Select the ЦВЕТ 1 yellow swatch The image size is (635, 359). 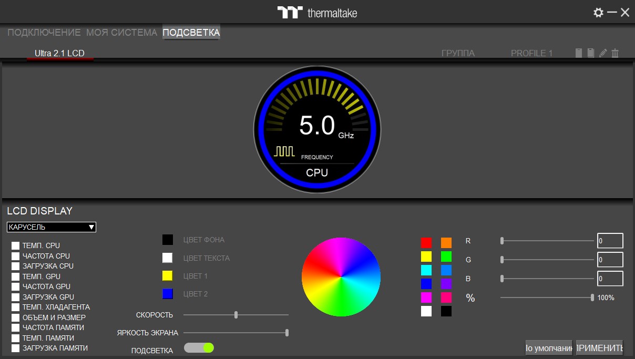point(168,275)
